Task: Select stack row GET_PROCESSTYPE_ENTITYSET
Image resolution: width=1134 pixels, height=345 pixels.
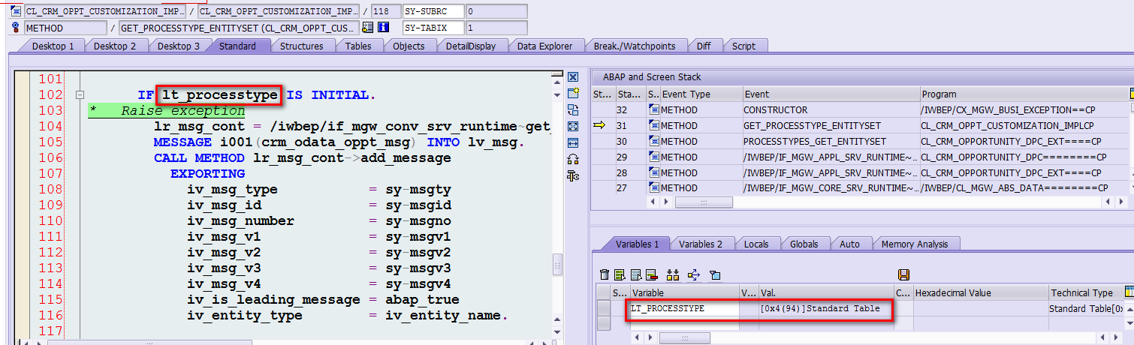Action: pyautogui.click(x=861, y=125)
